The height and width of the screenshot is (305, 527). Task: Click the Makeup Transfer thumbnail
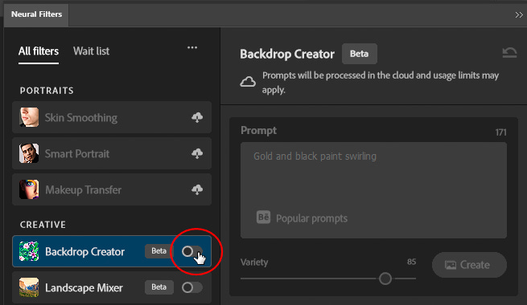(x=29, y=189)
